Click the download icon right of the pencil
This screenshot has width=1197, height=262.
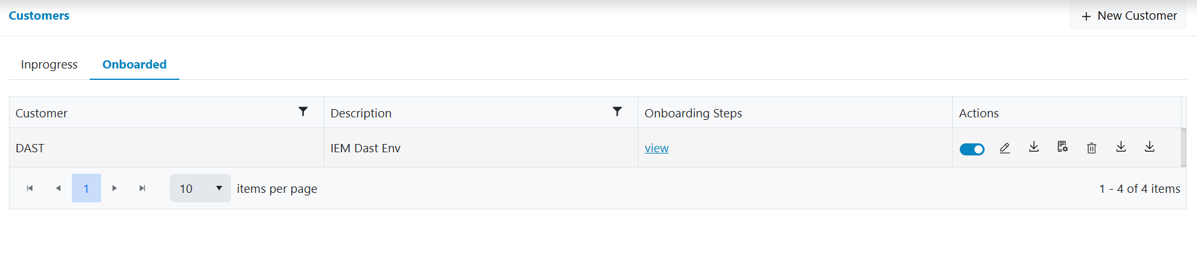(x=1034, y=147)
